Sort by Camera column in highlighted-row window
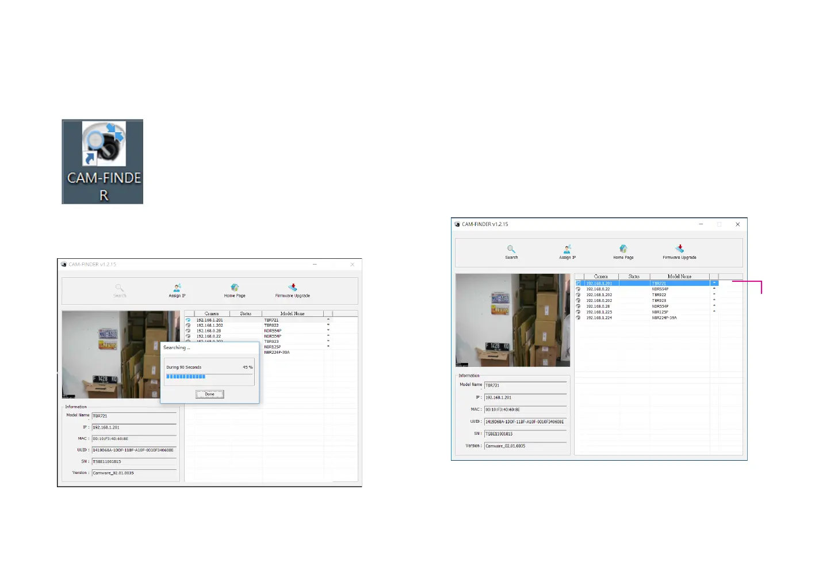This screenshot has height=574, width=815. 601,277
